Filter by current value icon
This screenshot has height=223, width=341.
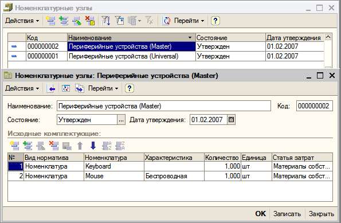pyautogui.click(x=119, y=21)
